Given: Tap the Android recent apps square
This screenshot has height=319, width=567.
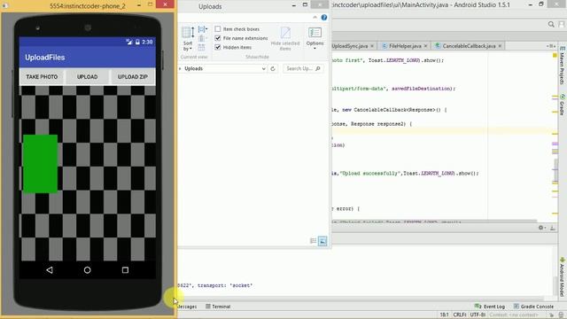Looking at the screenshot, I should (125, 269).
